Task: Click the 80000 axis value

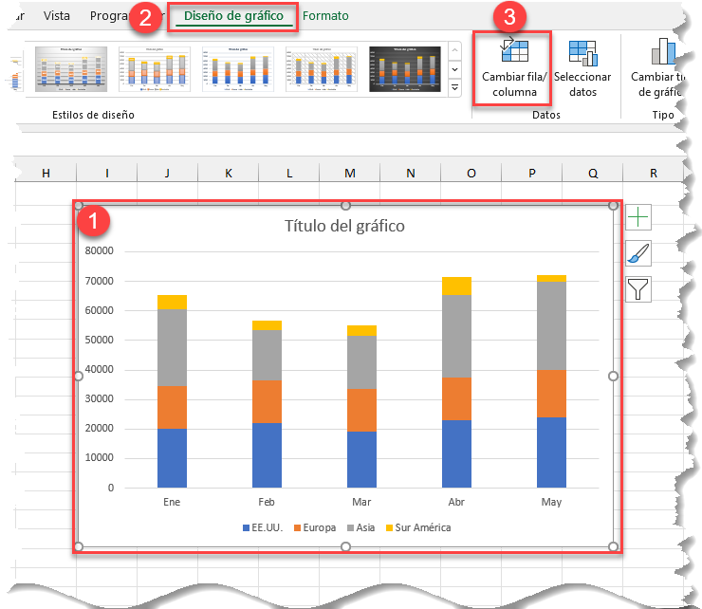Action: click(100, 250)
